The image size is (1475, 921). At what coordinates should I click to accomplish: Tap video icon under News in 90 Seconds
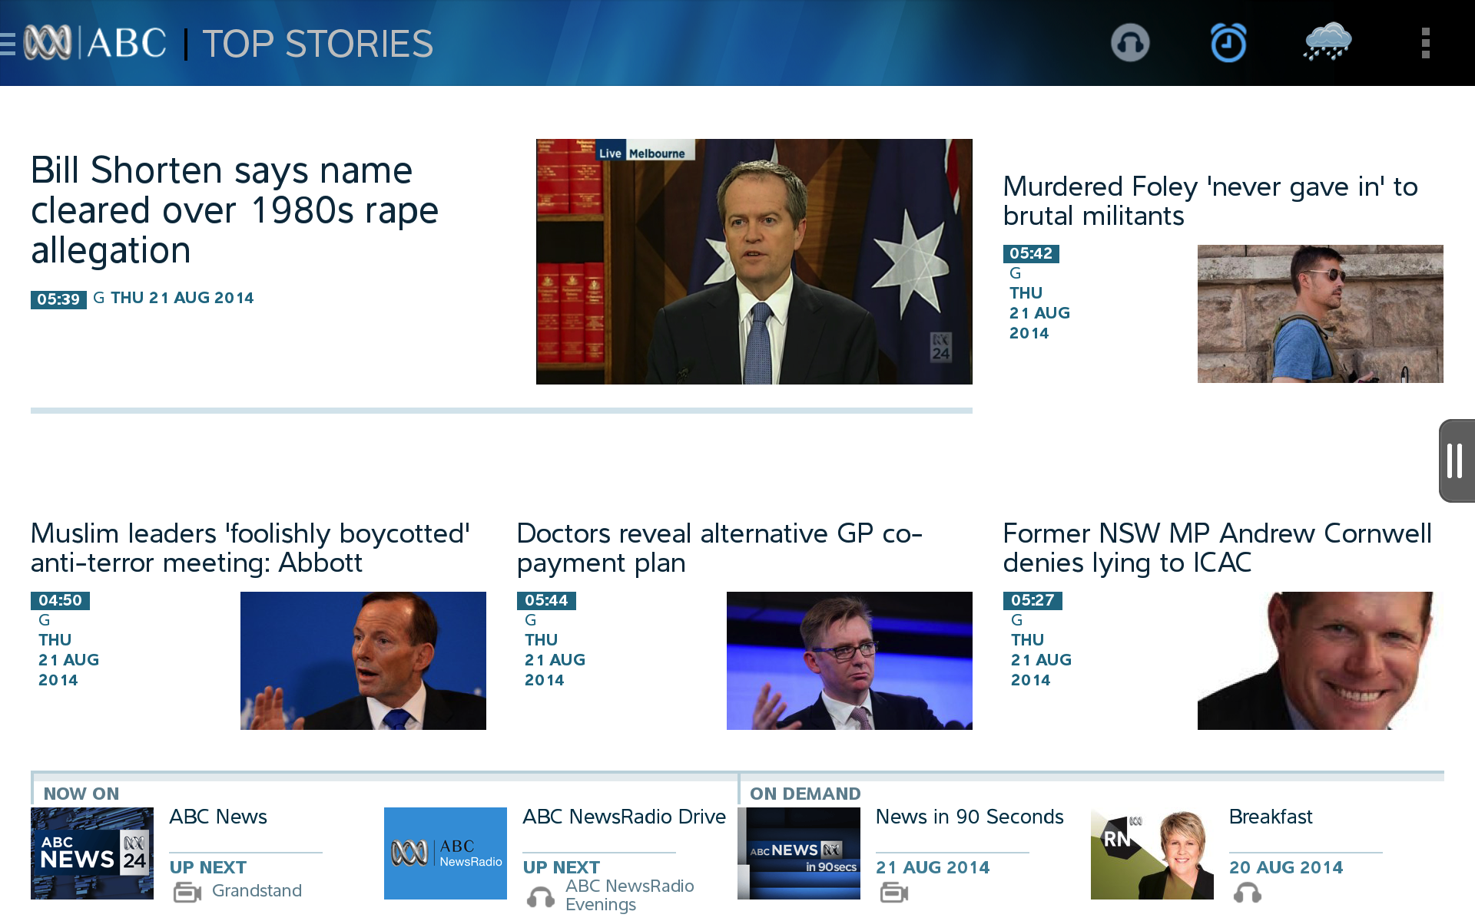point(894,893)
